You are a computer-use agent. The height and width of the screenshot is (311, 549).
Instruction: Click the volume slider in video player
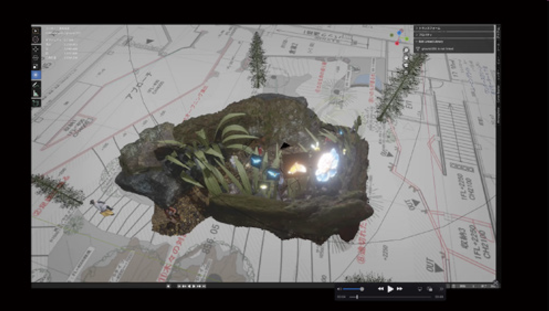pyautogui.click(x=352, y=289)
